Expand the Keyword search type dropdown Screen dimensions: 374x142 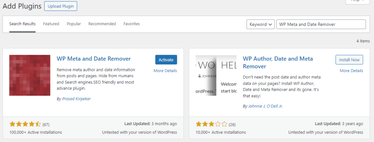tap(260, 24)
